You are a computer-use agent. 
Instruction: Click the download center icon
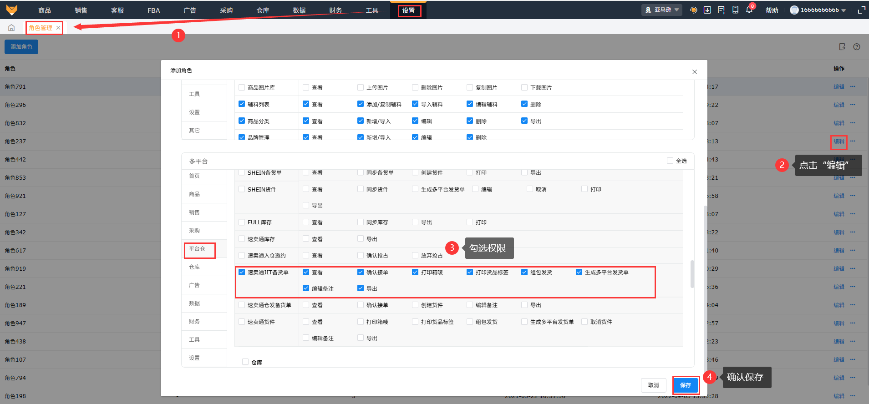click(x=707, y=10)
